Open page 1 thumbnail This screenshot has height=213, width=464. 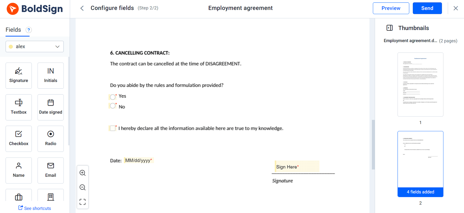420,85
